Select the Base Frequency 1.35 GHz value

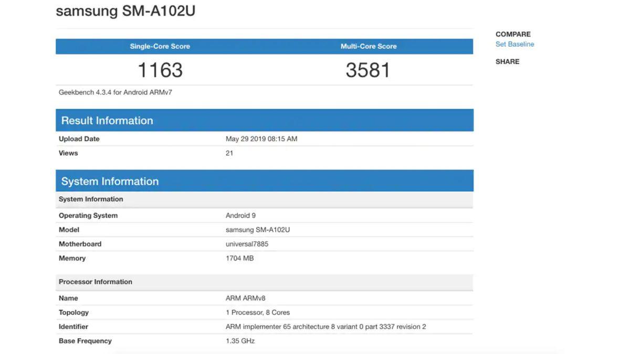tap(239, 340)
